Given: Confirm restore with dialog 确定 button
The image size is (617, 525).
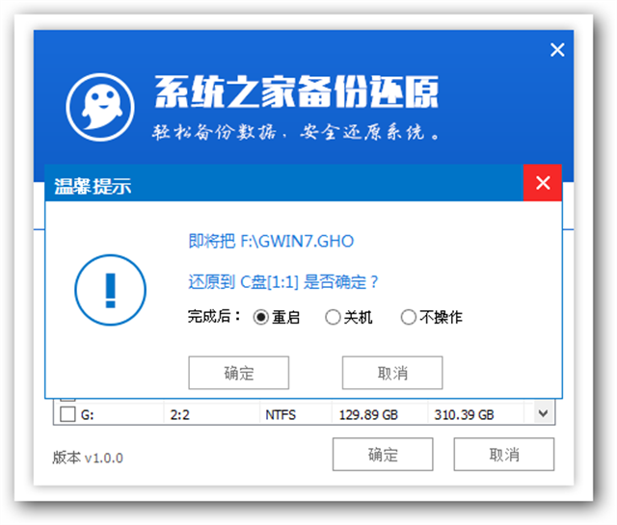Looking at the screenshot, I should (238, 373).
